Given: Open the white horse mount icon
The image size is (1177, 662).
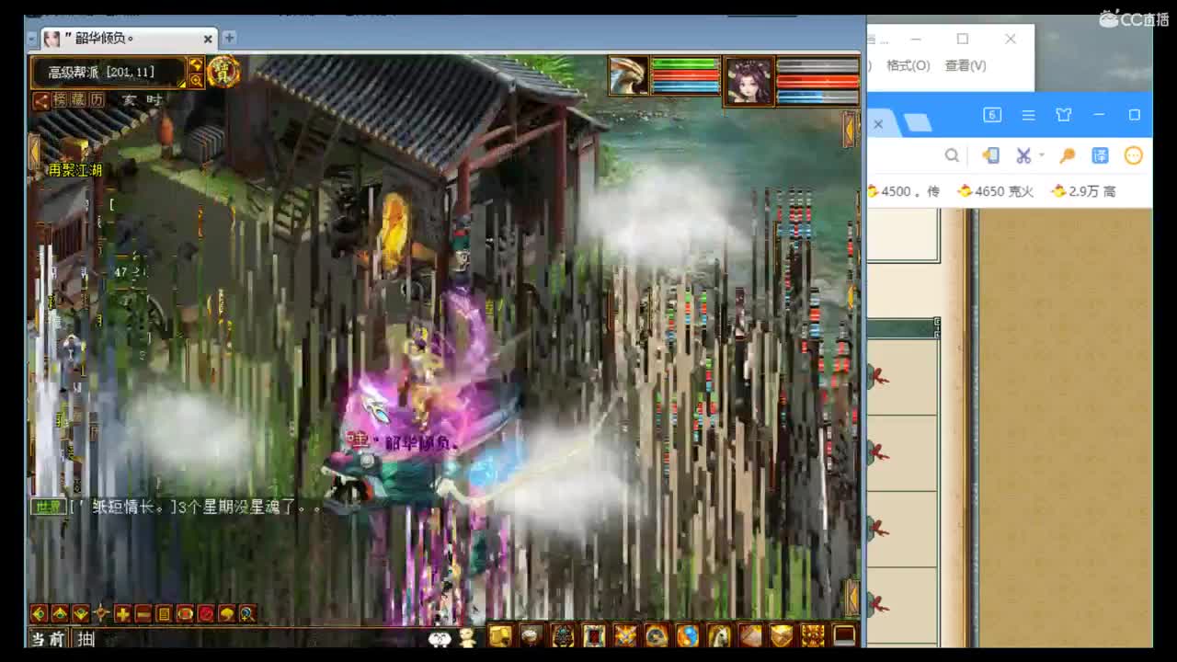Looking at the screenshot, I should point(719,635).
